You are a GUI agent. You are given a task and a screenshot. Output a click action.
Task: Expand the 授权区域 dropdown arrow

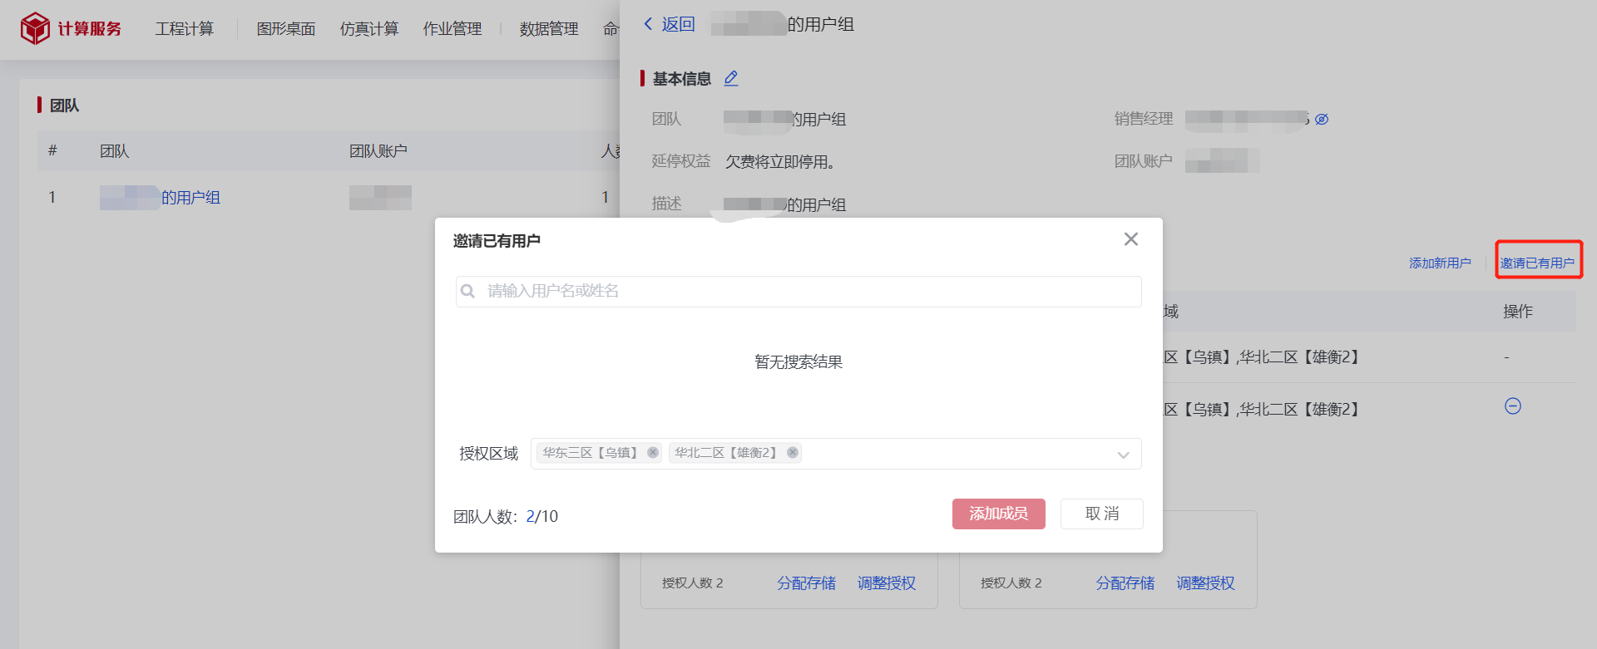1123,455
